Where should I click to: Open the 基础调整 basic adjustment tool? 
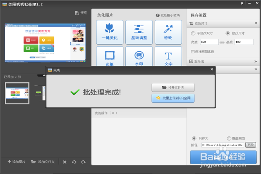click(x=139, y=32)
